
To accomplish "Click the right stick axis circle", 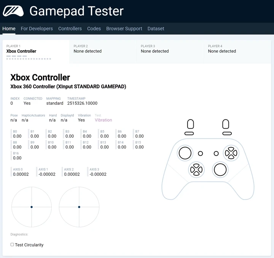I will [x=79, y=207].
